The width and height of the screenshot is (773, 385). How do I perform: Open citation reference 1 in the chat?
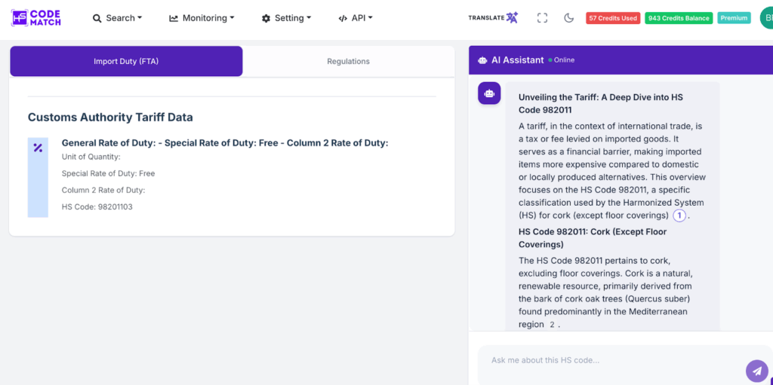[679, 215]
